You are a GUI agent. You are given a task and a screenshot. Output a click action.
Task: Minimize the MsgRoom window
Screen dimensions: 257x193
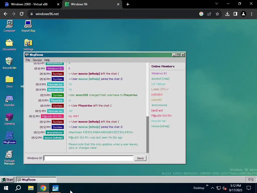click(x=174, y=55)
